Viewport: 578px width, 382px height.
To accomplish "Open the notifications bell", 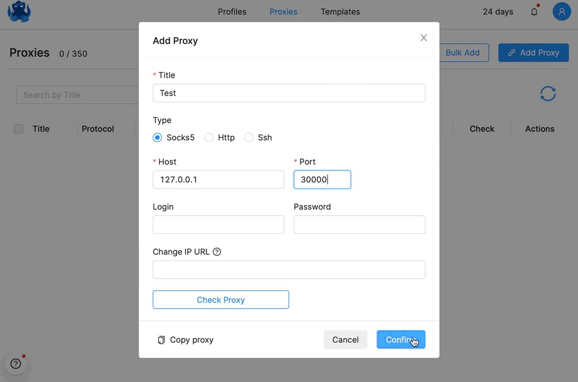I will [534, 12].
